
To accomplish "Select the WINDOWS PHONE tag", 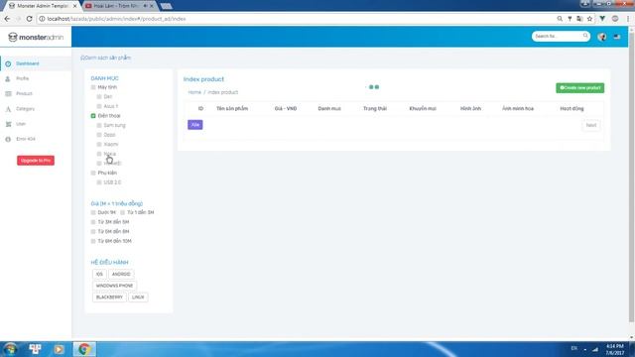I will point(115,286).
